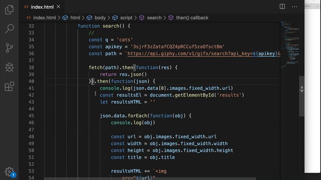The height and width of the screenshot is (180, 321).
Task: Click line number 32 in gutter
Action: pyautogui.click(x=31, y=26)
